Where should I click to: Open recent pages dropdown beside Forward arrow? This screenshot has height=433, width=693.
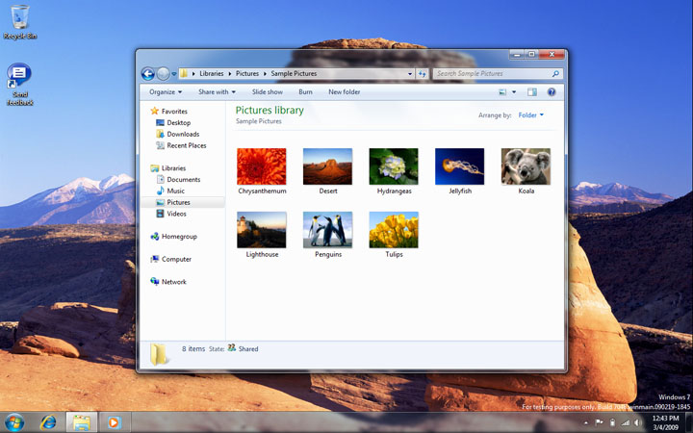coord(174,74)
